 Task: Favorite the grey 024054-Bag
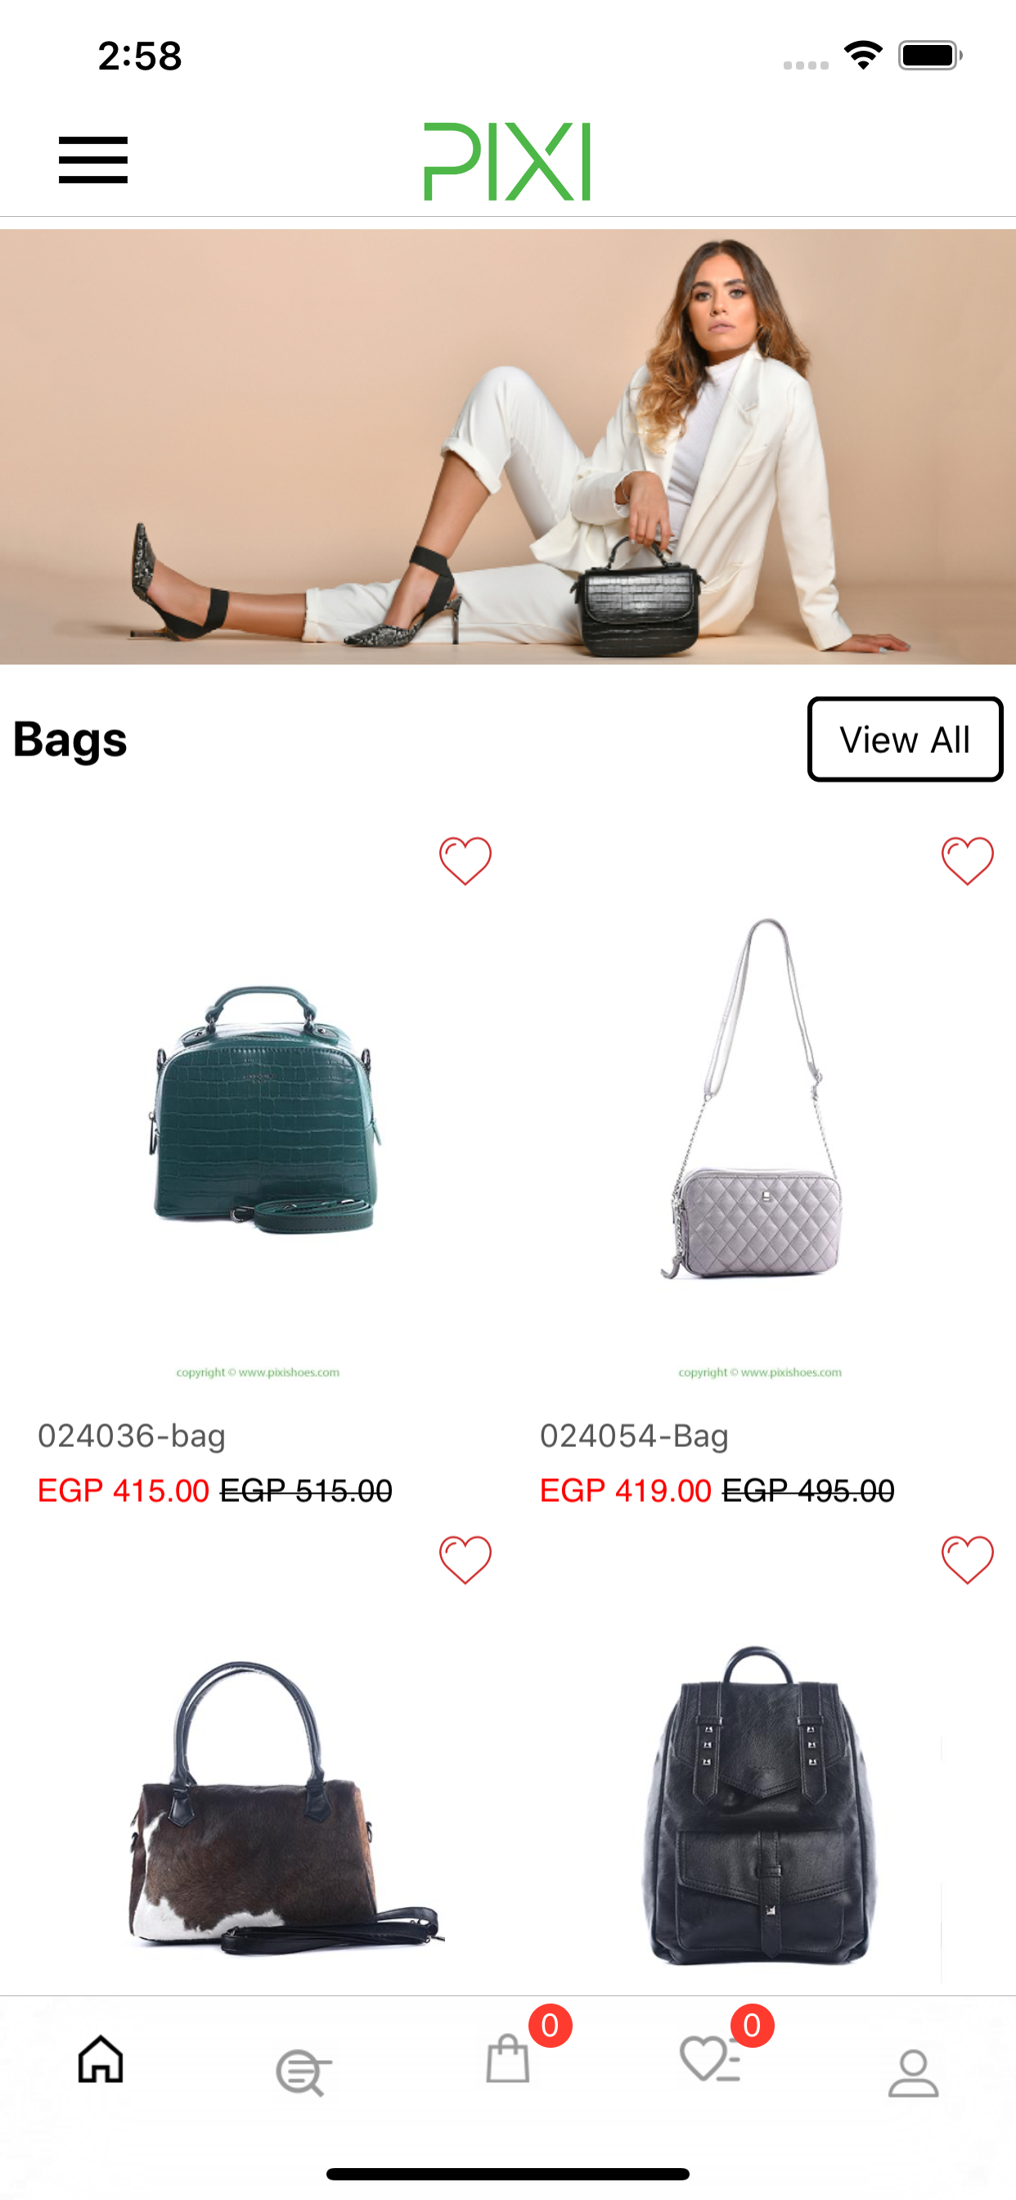pos(968,860)
